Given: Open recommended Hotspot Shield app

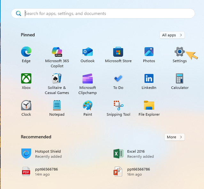Looking at the screenshot, I should pyautogui.click(x=42, y=154).
